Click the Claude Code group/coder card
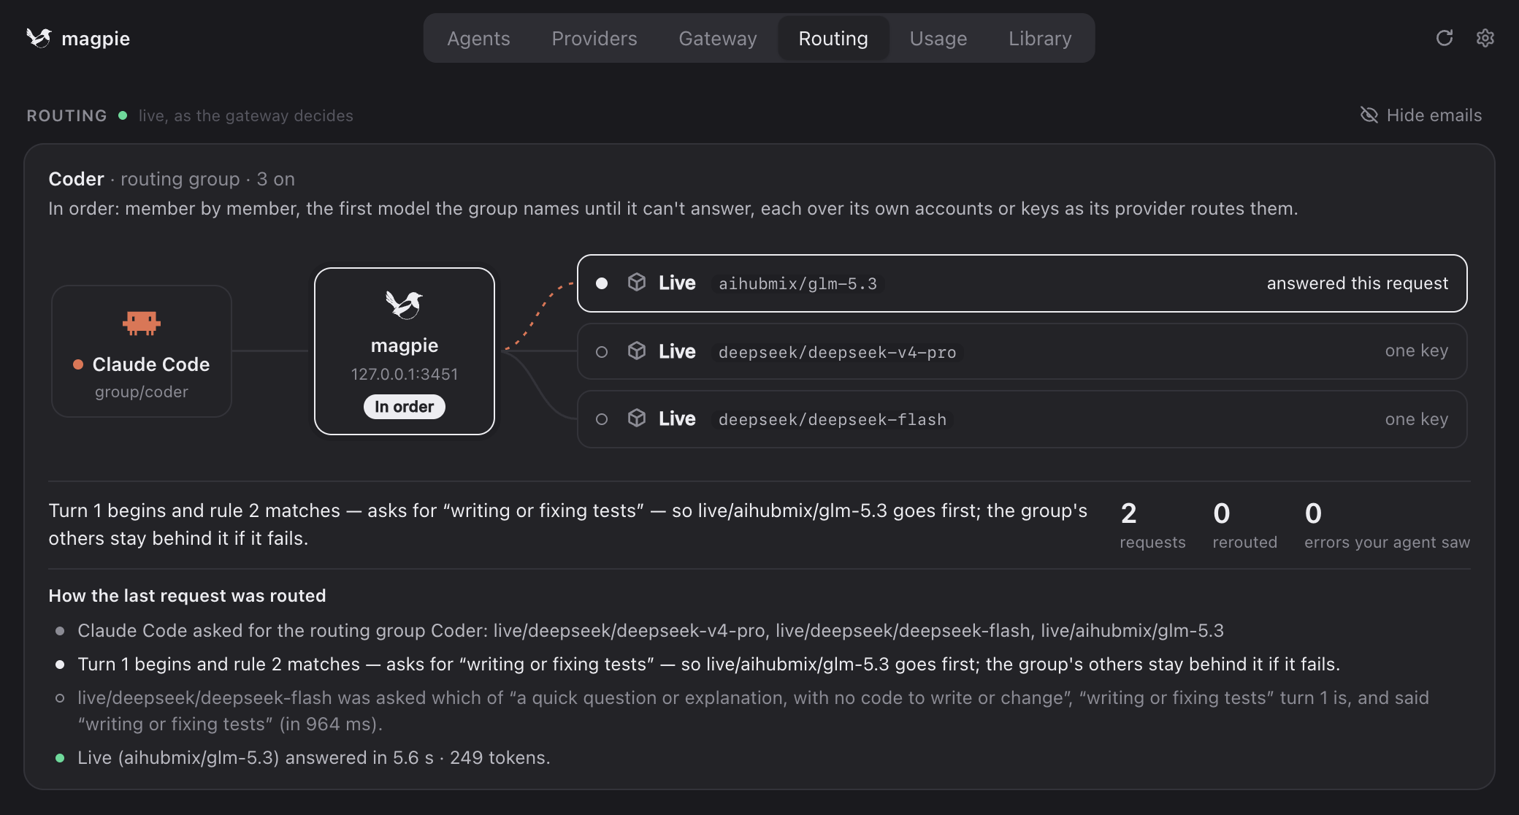1519x815 pixels. pyautogui.click(x=142, y=351)
